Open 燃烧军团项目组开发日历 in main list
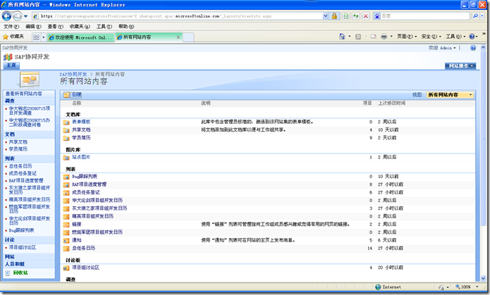This screenshot has width=490, height=295. point(97,232)
